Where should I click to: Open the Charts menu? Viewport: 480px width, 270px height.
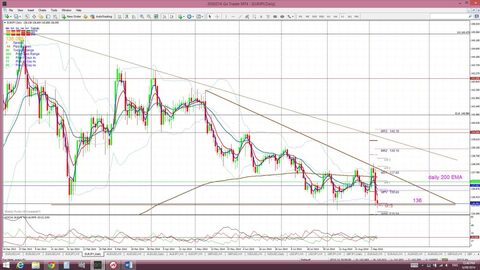coord(42,10)
